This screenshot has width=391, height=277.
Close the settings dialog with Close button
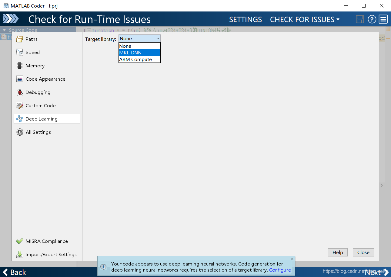coord(363,253)
